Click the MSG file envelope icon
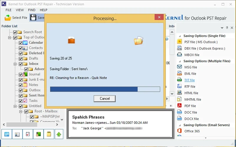The image size is (236, 147). (179, 67)
